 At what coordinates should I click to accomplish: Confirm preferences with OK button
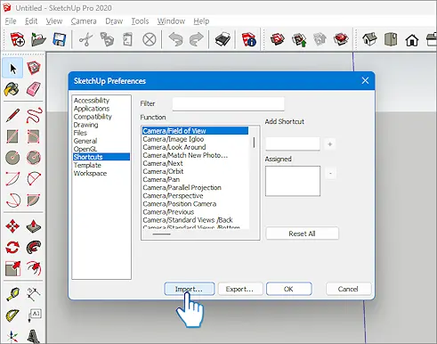click(289, 289)
